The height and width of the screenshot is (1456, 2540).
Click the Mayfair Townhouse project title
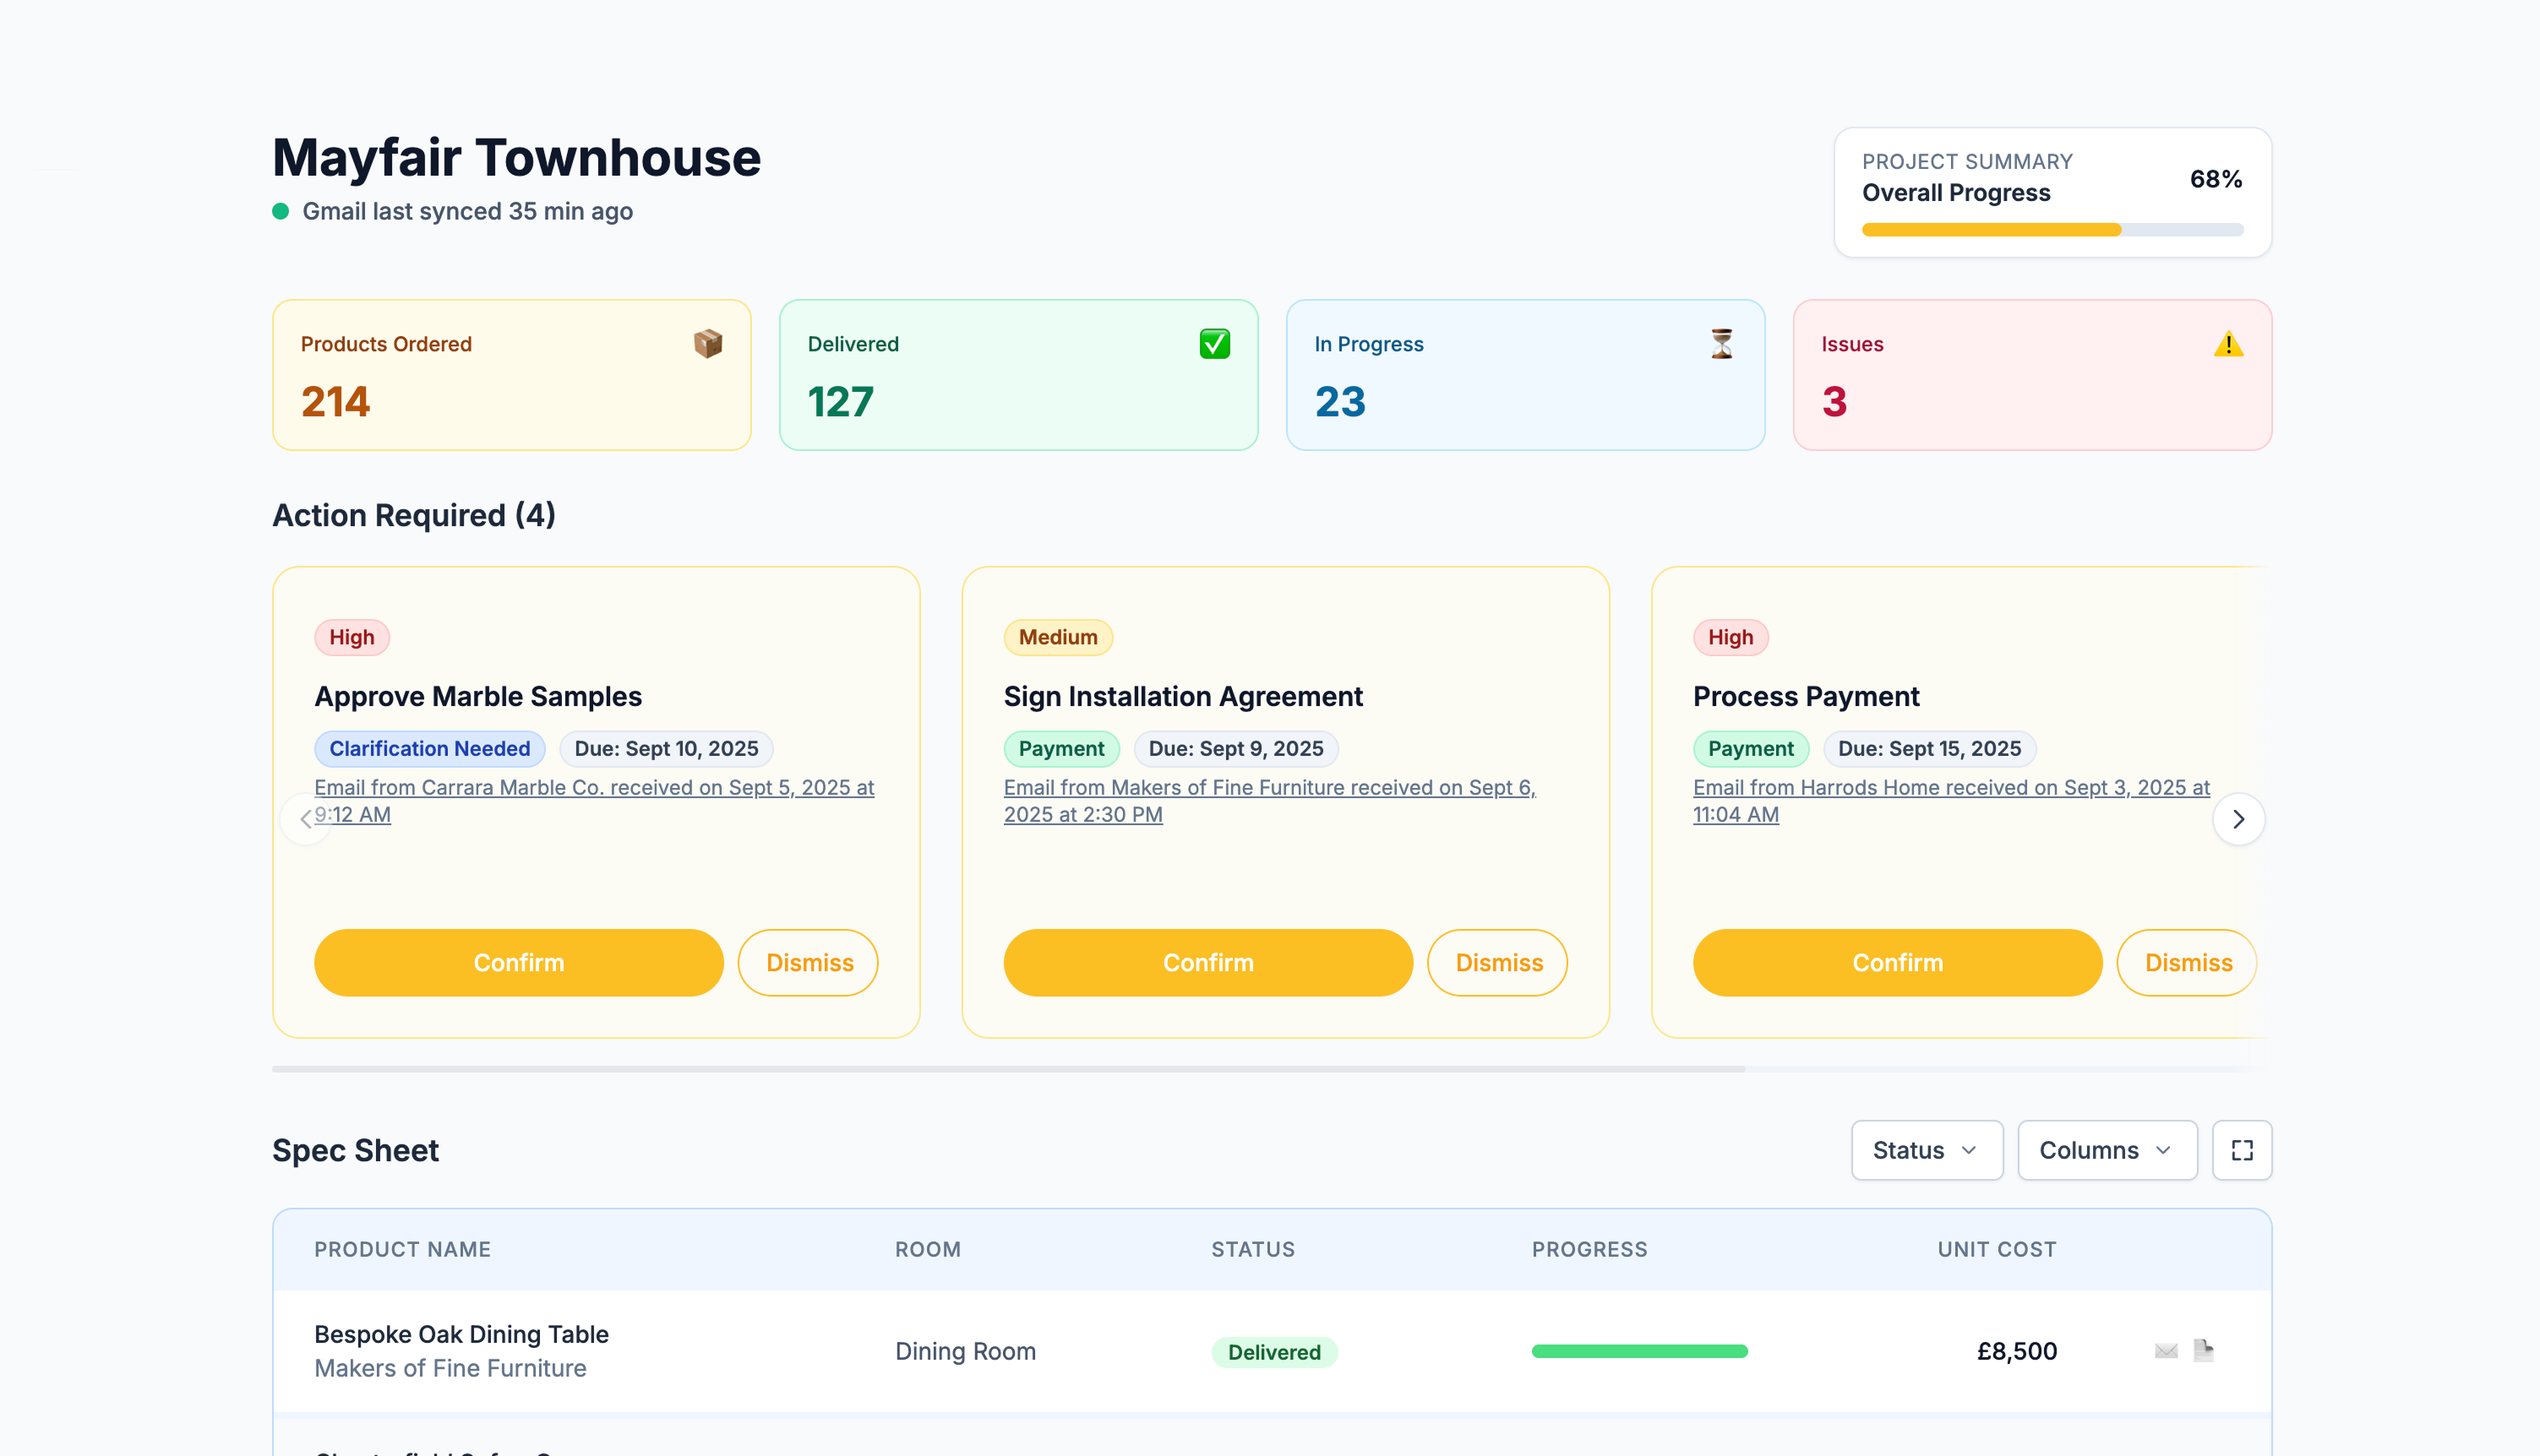(516, 157)
